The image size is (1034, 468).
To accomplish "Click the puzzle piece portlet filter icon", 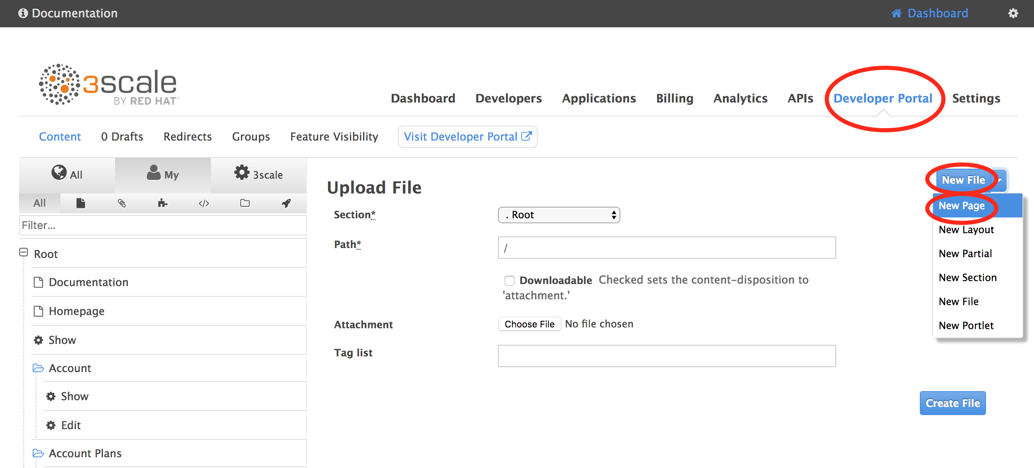I will click(x=163, y=203).
